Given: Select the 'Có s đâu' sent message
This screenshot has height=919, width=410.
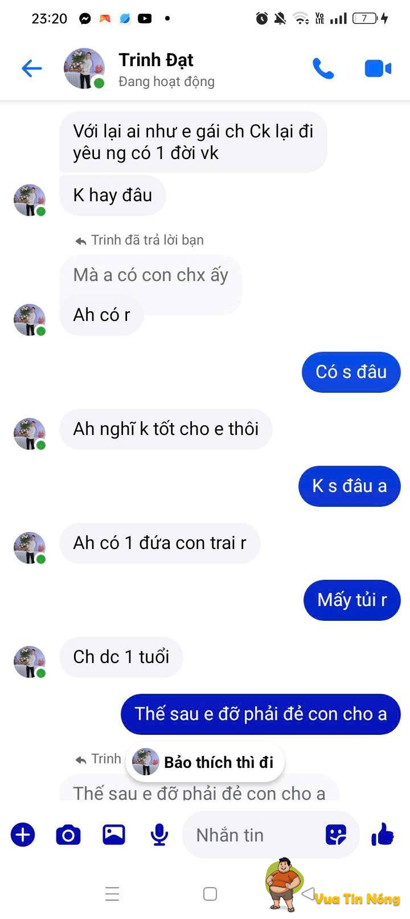Looking at the screenshot, I should click(x=351, y=372).
